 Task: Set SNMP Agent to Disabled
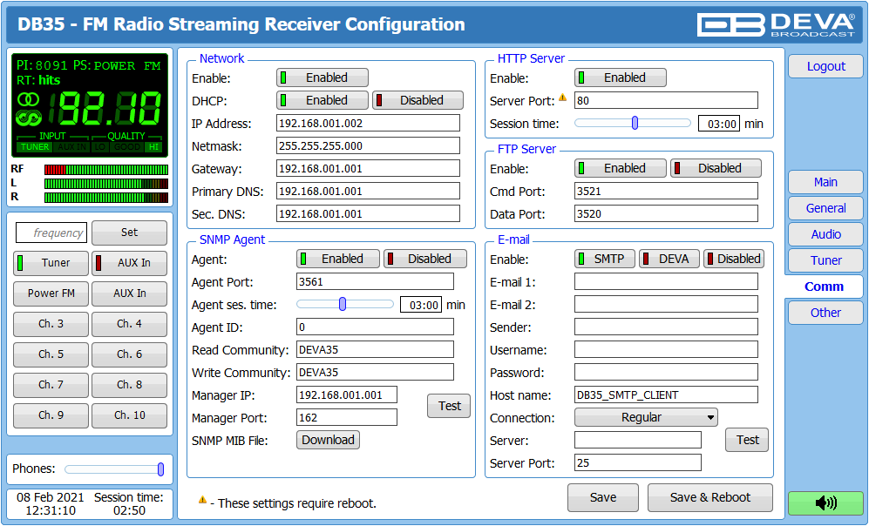click(425, 259)
